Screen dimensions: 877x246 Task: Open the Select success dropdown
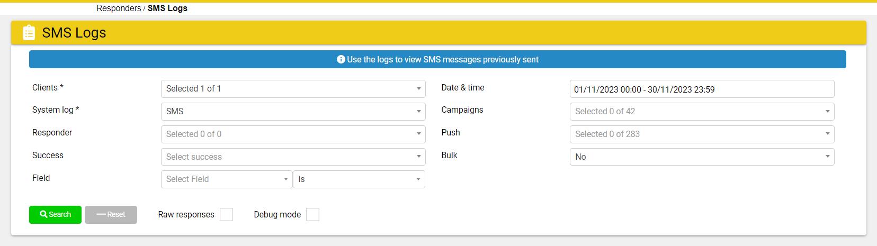point(293,157)
